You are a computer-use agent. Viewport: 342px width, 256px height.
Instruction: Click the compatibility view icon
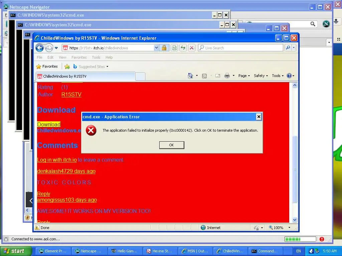pos(174,48)
